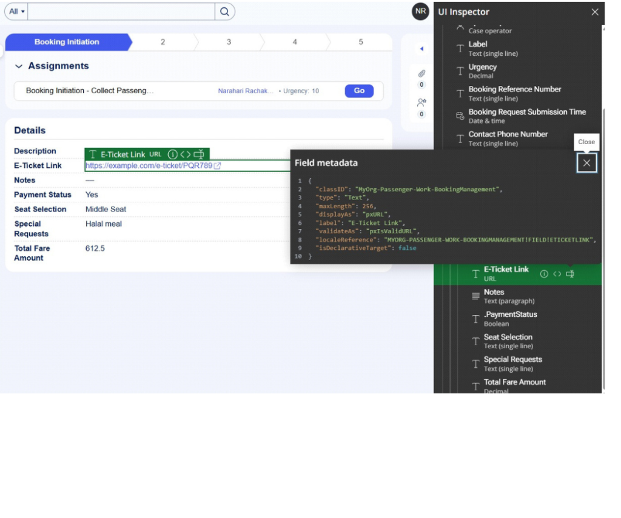Select stage 3 in the progress bar
This screenshot has height=518, width=621.
[x=229, y=42]
